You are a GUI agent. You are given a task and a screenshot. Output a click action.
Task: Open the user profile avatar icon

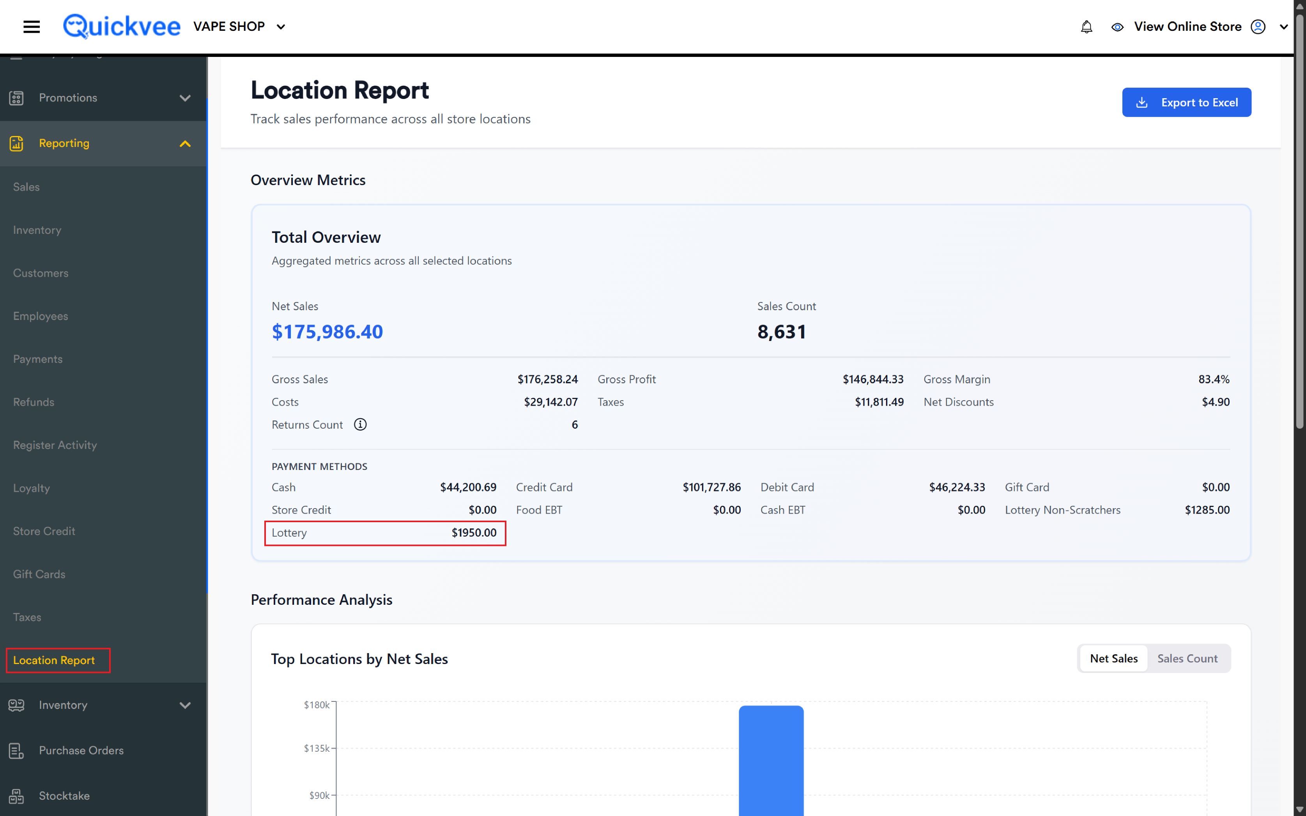pyautogui.click(x=1258, y=26)
